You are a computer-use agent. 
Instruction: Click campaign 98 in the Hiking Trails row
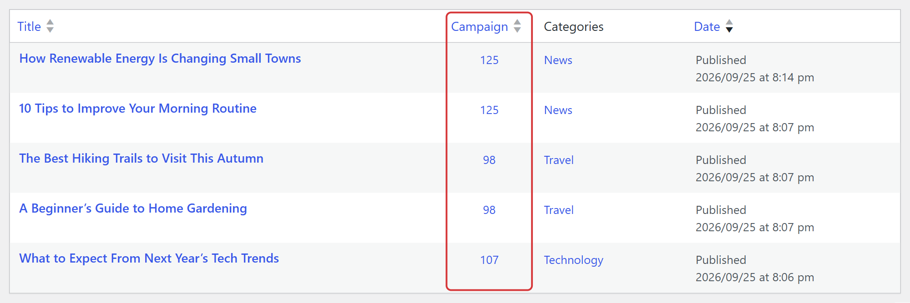(x=489, y=160)
